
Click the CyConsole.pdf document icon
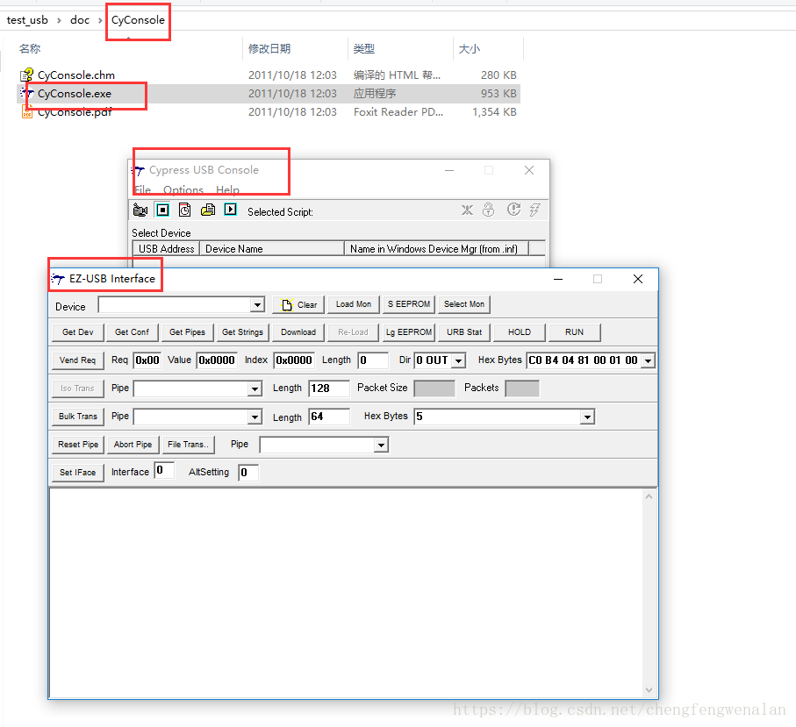point(27,112)
